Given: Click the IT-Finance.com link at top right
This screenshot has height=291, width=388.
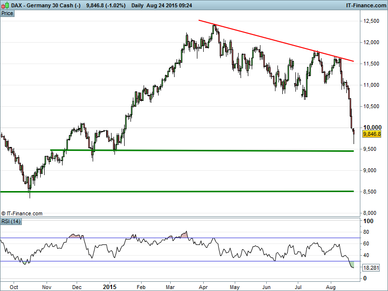Looking at the screenshot, I should coord(365,5).
